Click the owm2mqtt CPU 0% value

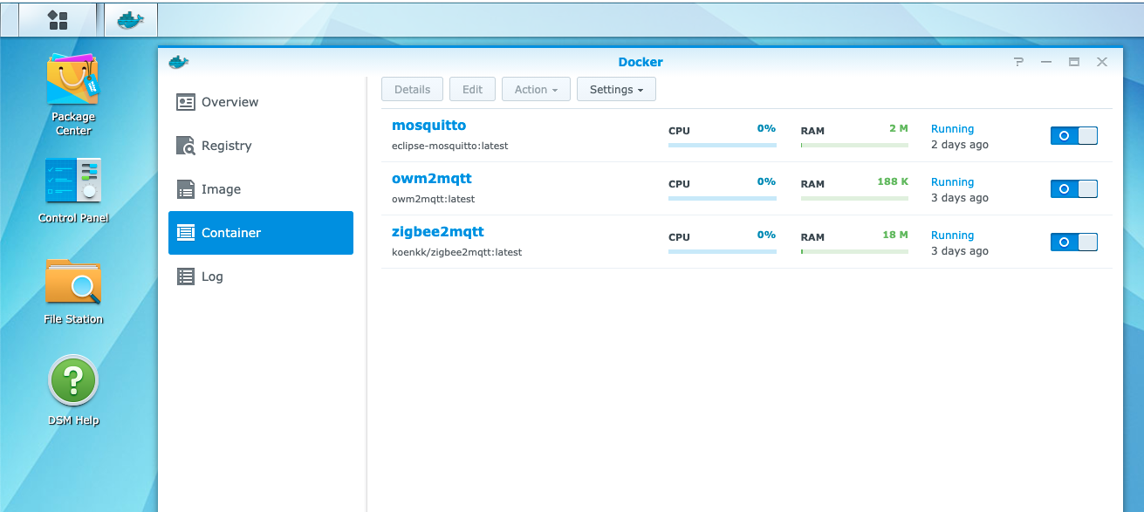point(766,181)
